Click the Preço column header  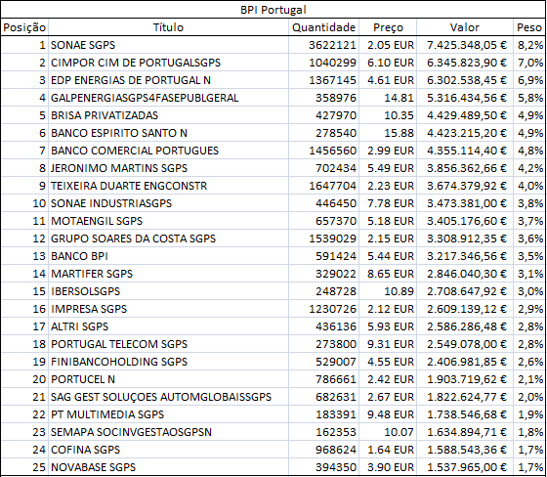[388, 27]
